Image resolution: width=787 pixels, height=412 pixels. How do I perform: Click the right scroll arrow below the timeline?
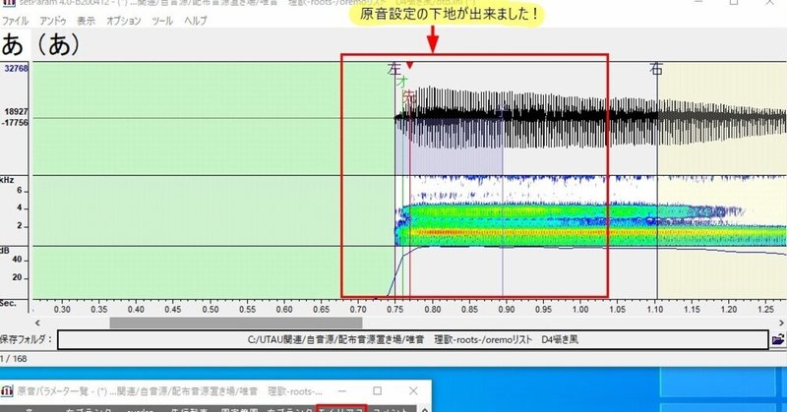pos(781,323)
